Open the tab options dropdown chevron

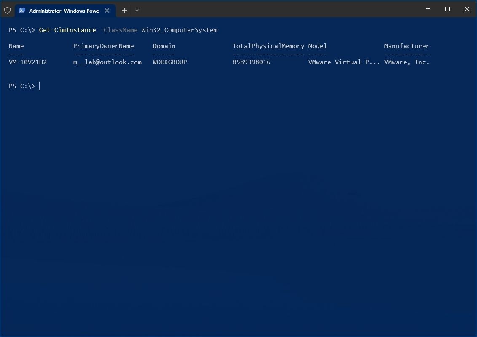(x=137, y=10)
